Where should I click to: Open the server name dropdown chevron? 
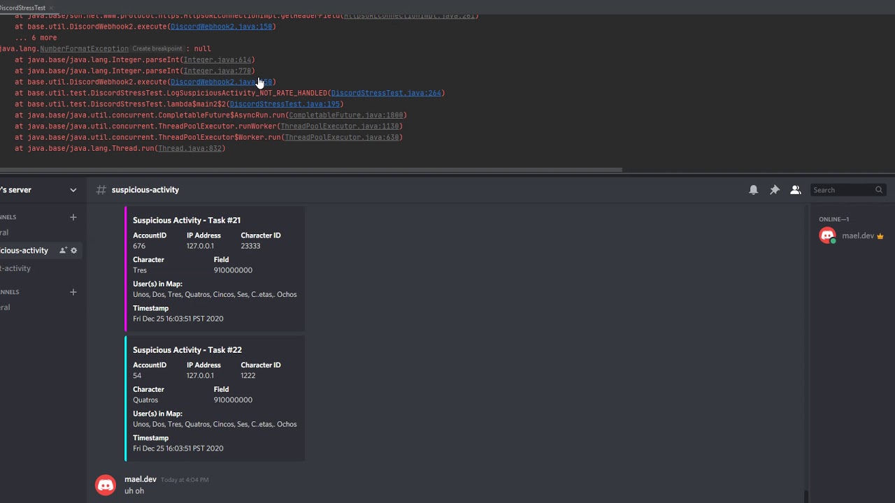point(73,190)
